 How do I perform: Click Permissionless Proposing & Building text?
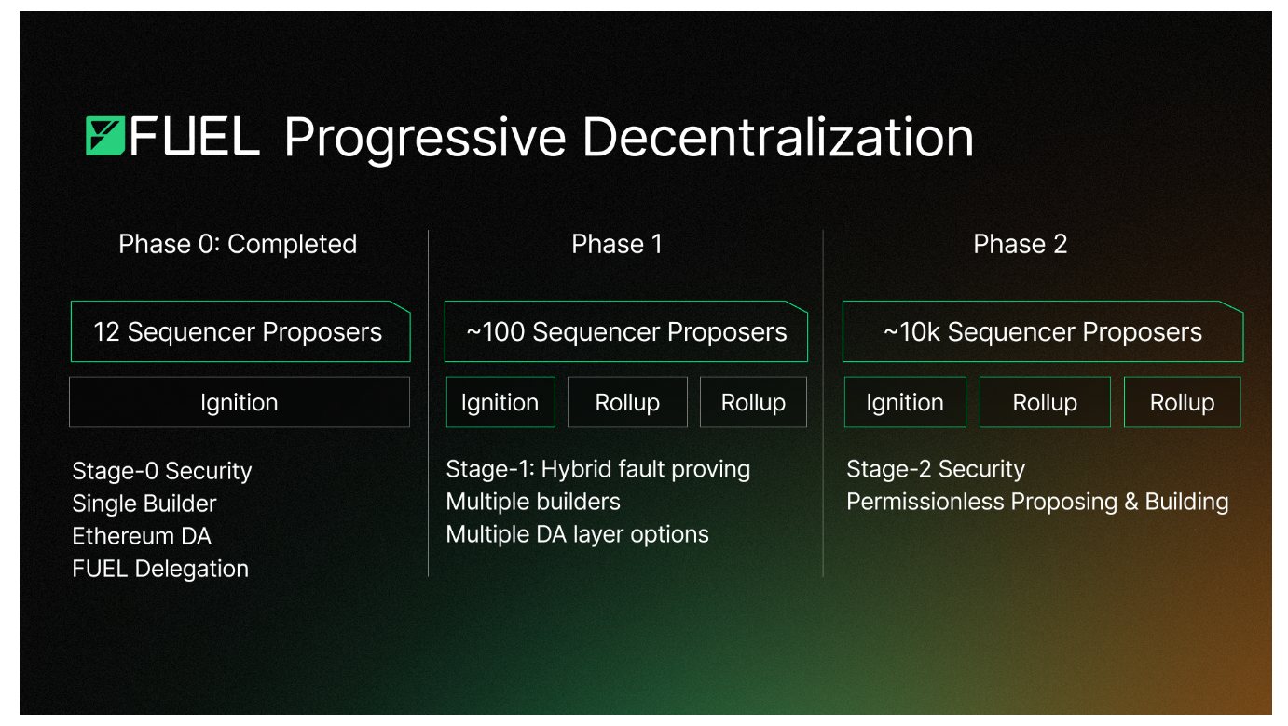tap(1037, 502)
